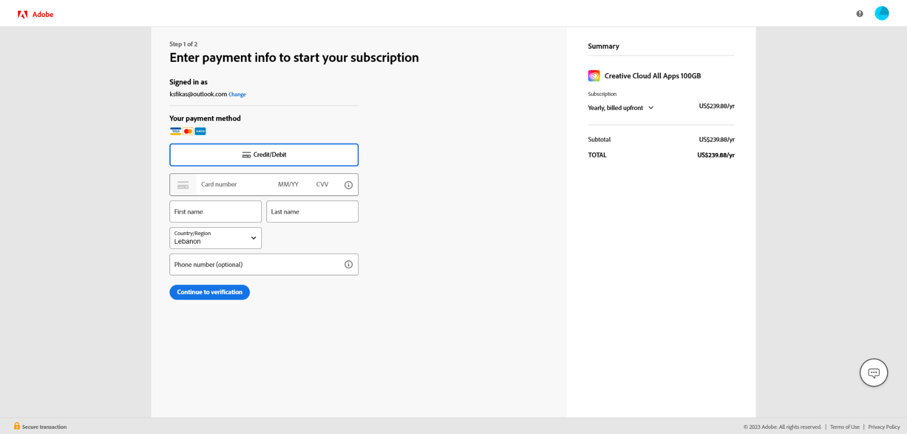Click Continue to verification button

click(210, 292)
